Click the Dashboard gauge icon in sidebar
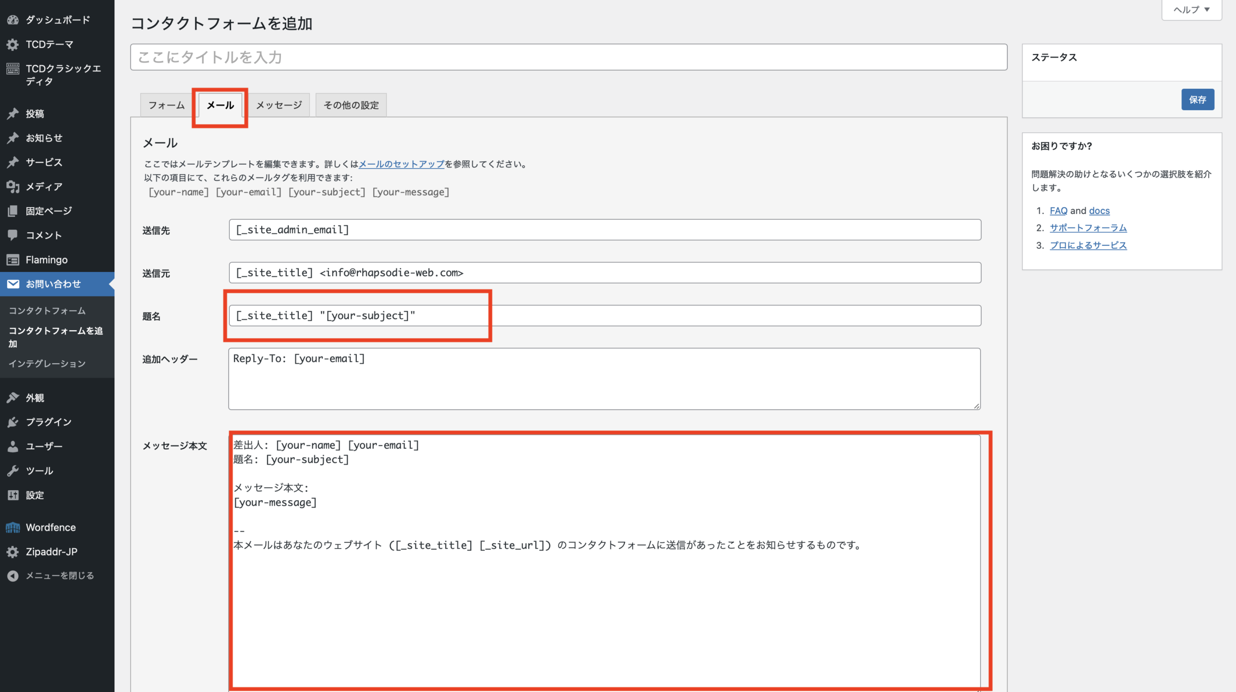 [x=13, y=20]
